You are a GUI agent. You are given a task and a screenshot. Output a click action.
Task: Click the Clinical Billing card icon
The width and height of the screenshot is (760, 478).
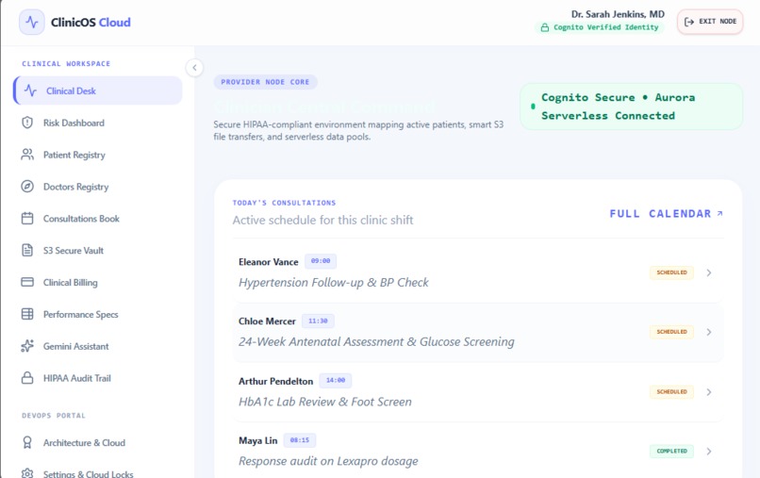click(x=27, y=282)
